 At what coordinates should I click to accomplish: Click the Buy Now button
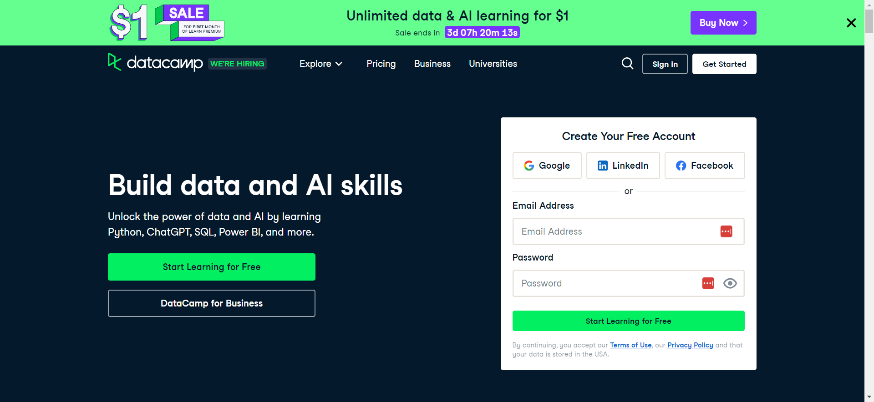pos(723,23)
